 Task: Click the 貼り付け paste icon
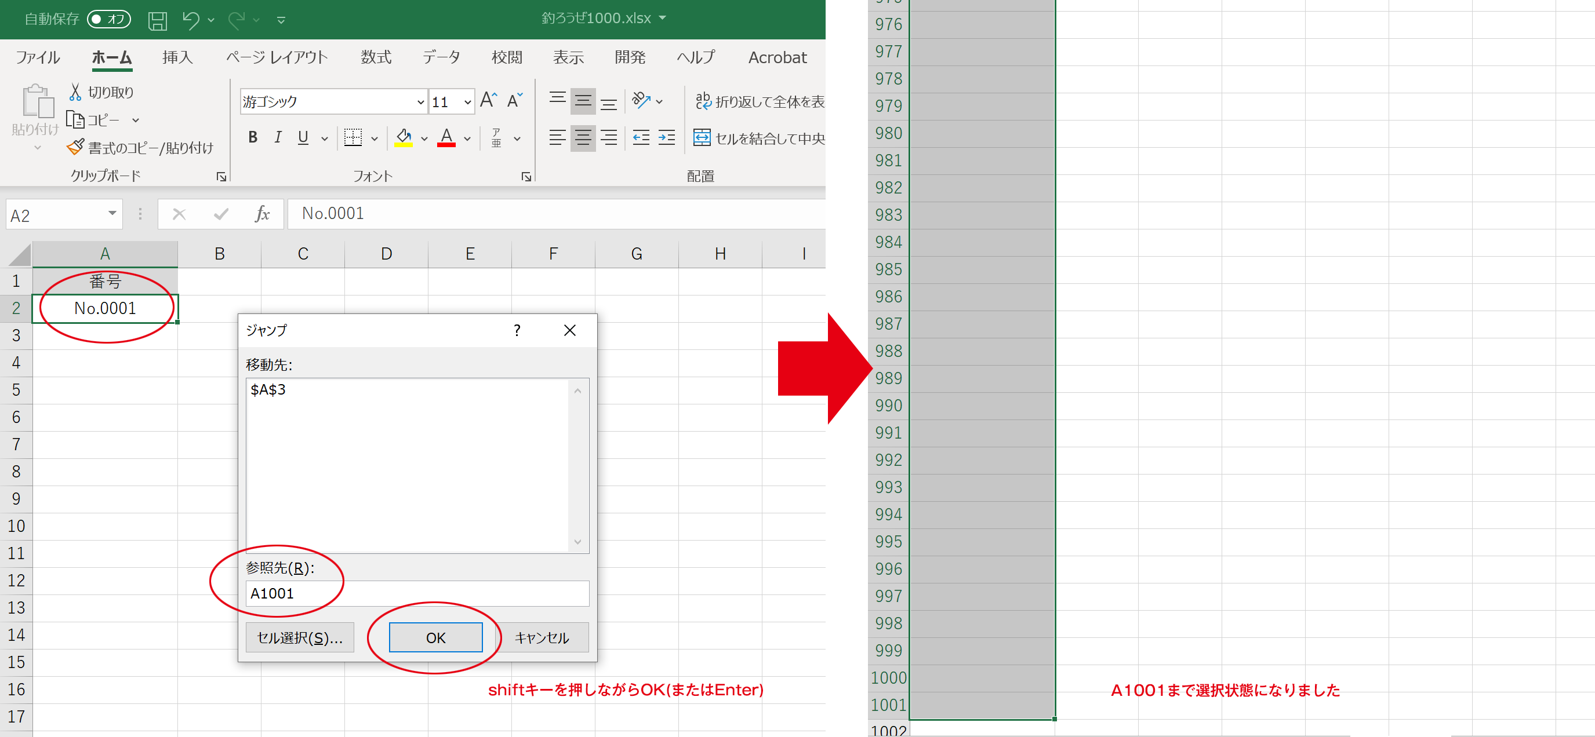point(38,101)
